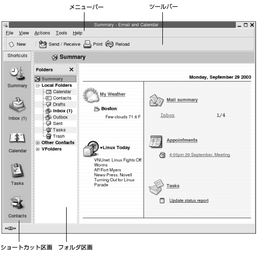
Task: Click the Send / Receive envelope icon
Action: pos(43,44)
